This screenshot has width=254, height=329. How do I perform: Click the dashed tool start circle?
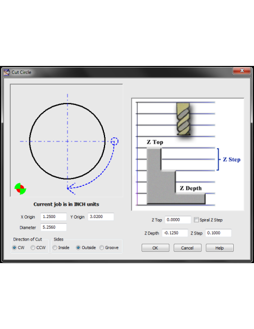point(115,141)
